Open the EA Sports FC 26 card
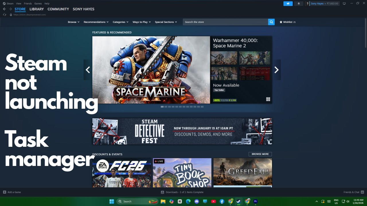 pos(122,173)
